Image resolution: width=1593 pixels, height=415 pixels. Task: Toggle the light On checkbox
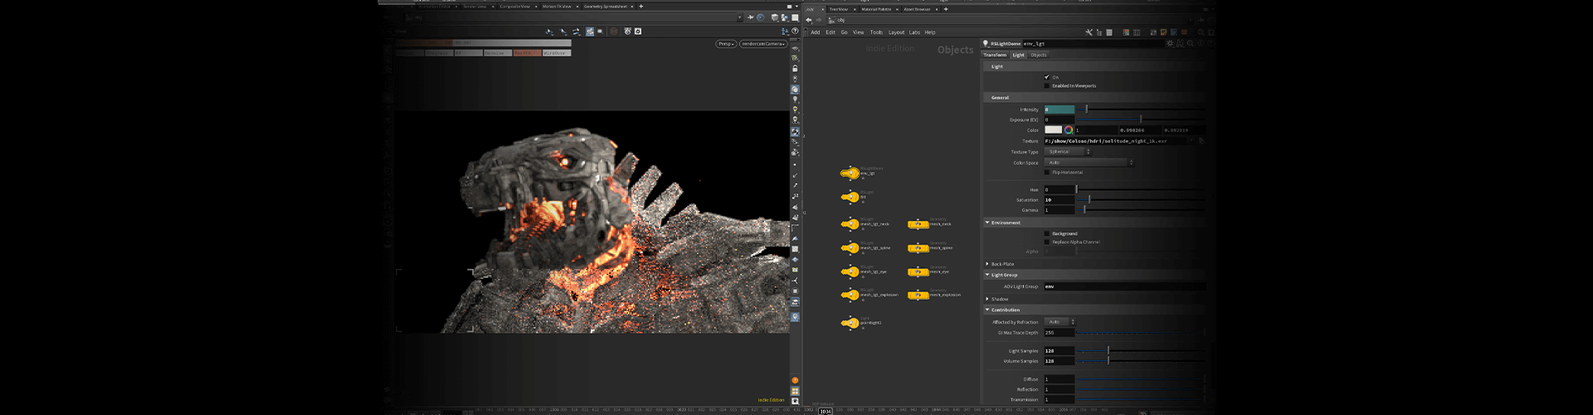1047,77
